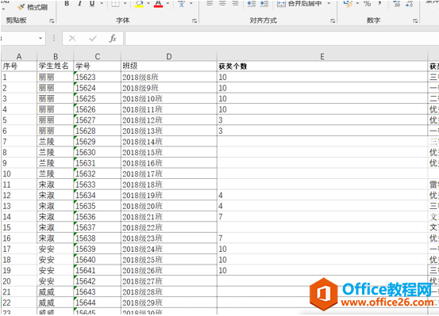Open the fill color dropdown arrow
Screen dimensions: 439x316
148,4
